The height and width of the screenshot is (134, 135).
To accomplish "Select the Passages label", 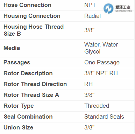I will (17, 63).
